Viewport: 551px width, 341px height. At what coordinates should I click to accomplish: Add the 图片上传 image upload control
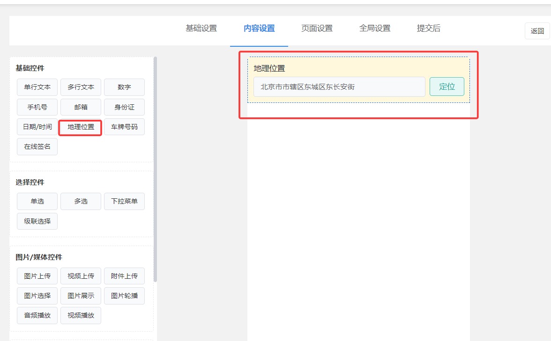pos(37,276)
